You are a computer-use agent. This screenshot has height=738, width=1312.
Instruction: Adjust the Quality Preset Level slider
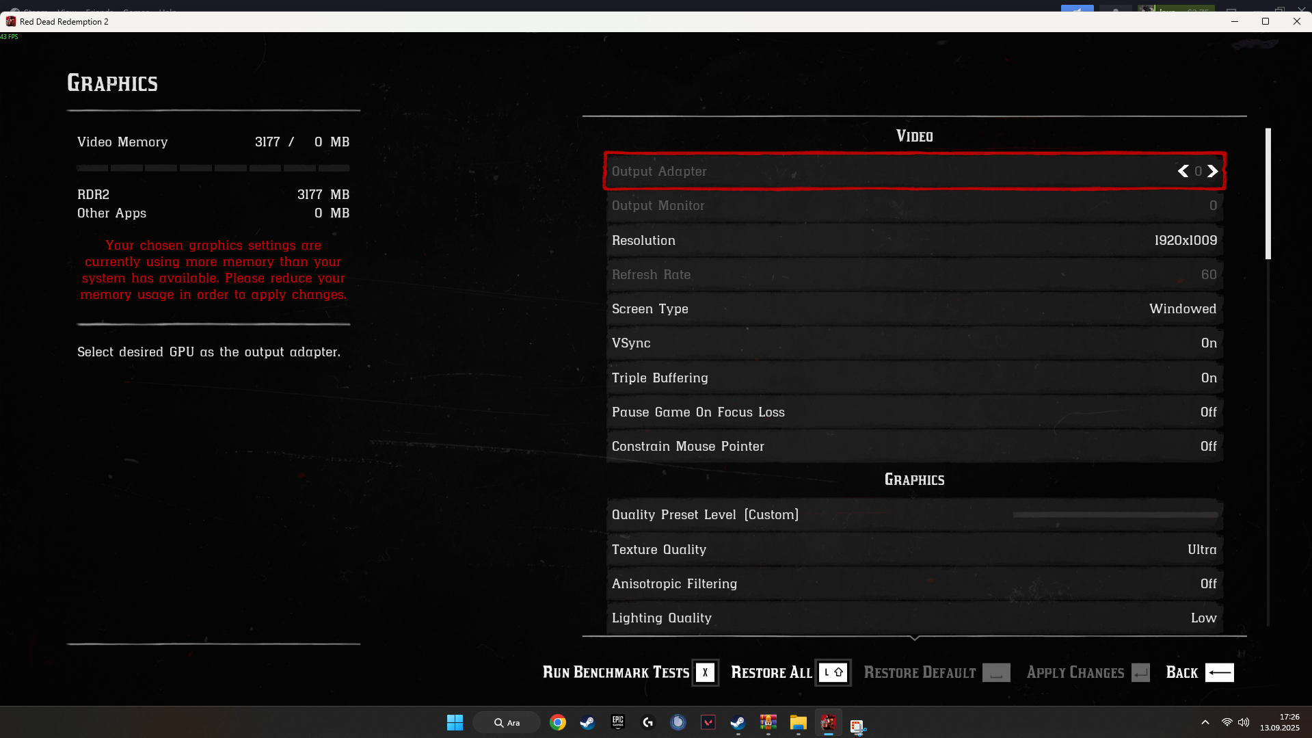pos(1115,515)
